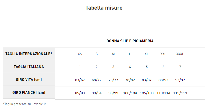The height and width of the screenshot is (110, 209).
Task: Click the waist value 93/97
Action: (180, 80)
